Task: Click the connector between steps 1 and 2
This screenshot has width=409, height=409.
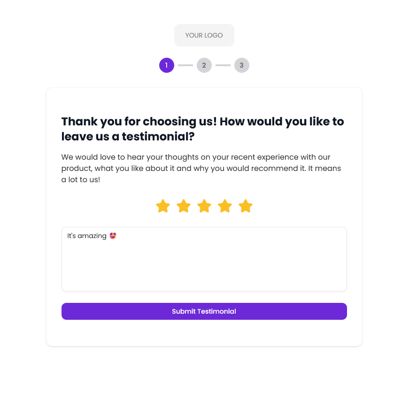Action: (185, 65)
